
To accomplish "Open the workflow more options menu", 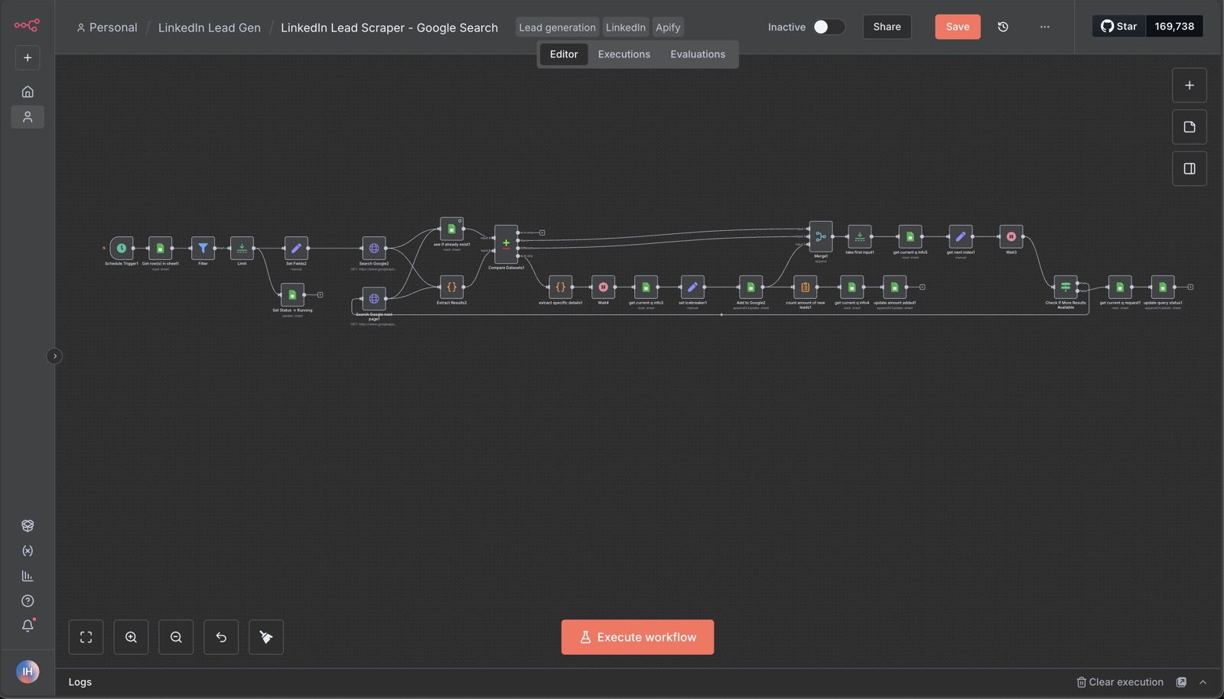I will tap(1044, 27).
